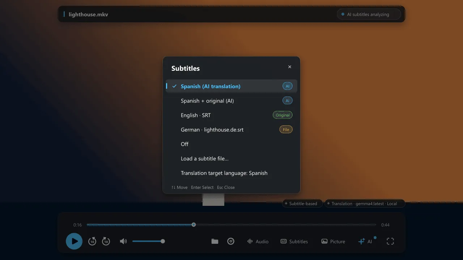The width and height of the screenshot is (463, 260).
Task: Click the checkmark beside Spanish (AI translation)
Action: (x=174, y=86)
